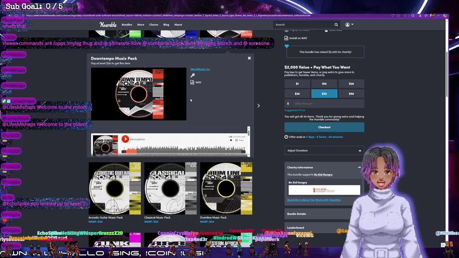The image size is (459, 258).
Task: Open the No Kid Hungry charity link
Action: (x=323, y=175)
